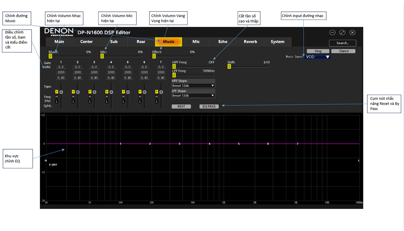Click band 2 gain slider knob

(78, 92)
